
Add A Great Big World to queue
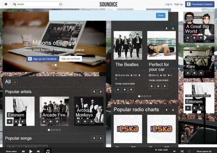(x=194, y=38)
